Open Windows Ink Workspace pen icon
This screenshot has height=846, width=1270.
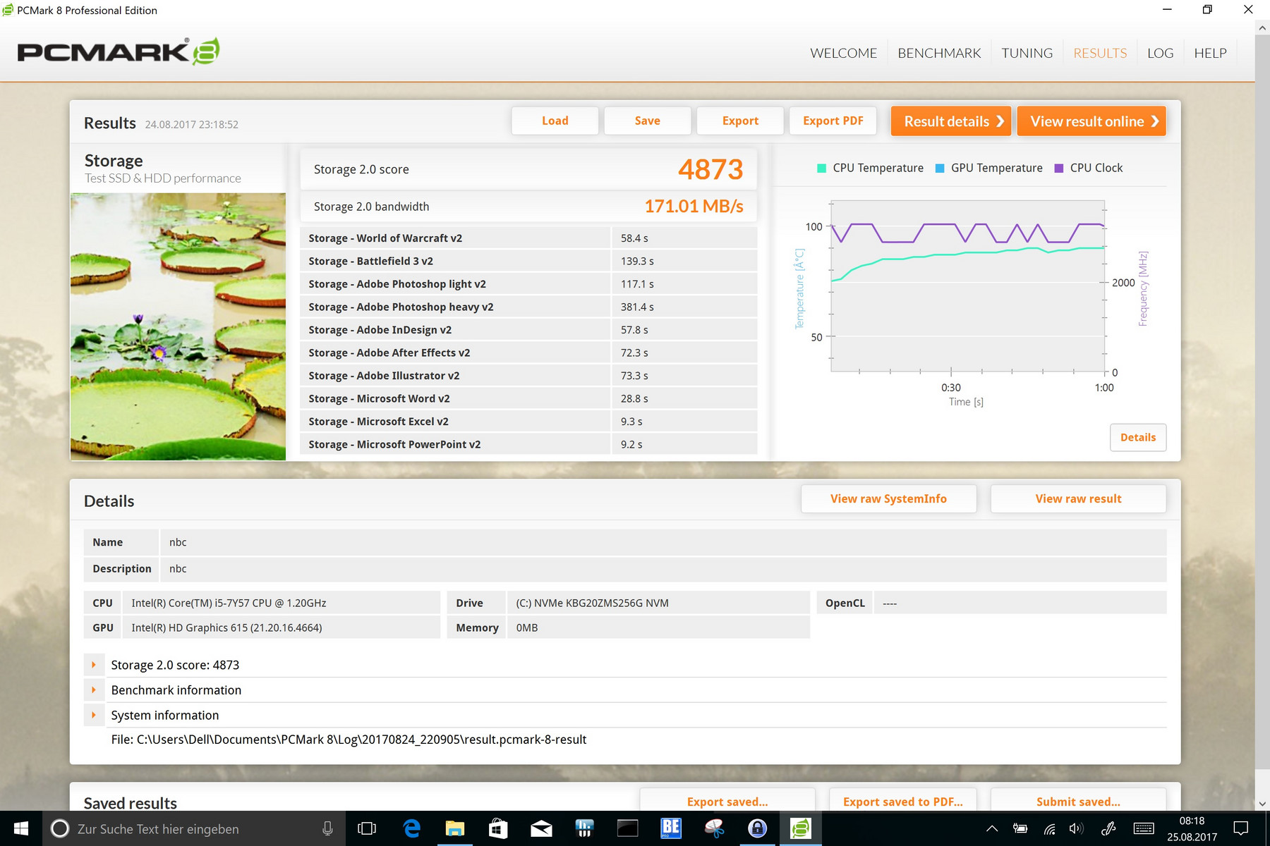coord(1108,828)
